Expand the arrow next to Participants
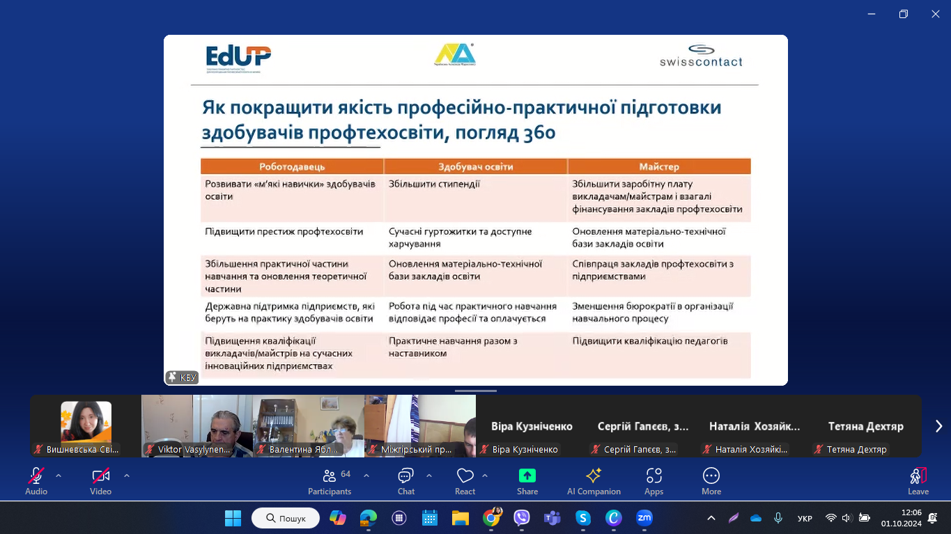This screenshot has height=534, width=951. pos(366,476)
